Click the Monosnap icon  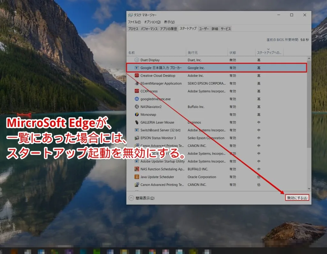[x=137, y=114]
